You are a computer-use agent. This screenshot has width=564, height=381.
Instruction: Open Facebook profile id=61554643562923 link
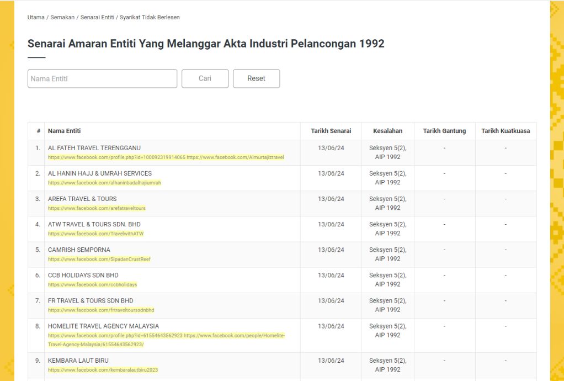tap(115, 336)
